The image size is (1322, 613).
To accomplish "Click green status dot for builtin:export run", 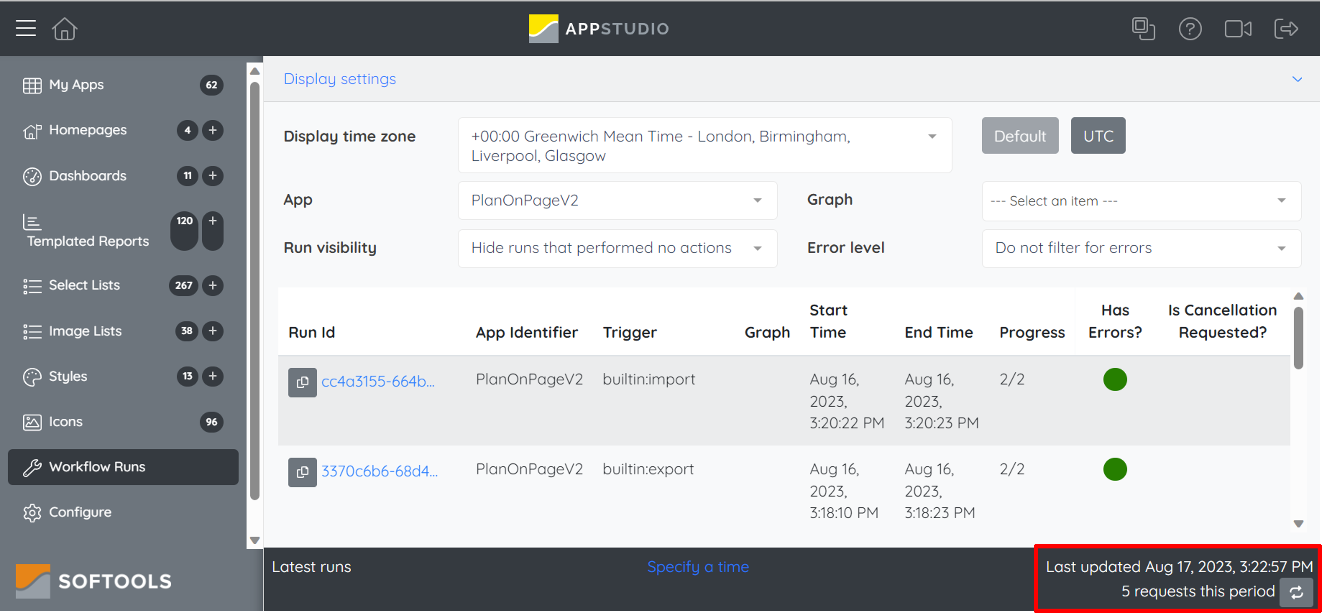I will 1115,469.
